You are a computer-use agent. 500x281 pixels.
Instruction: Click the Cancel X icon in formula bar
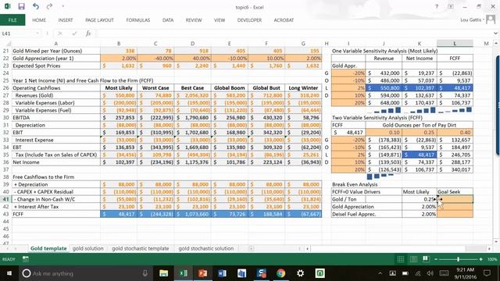(x=60, y=34)
